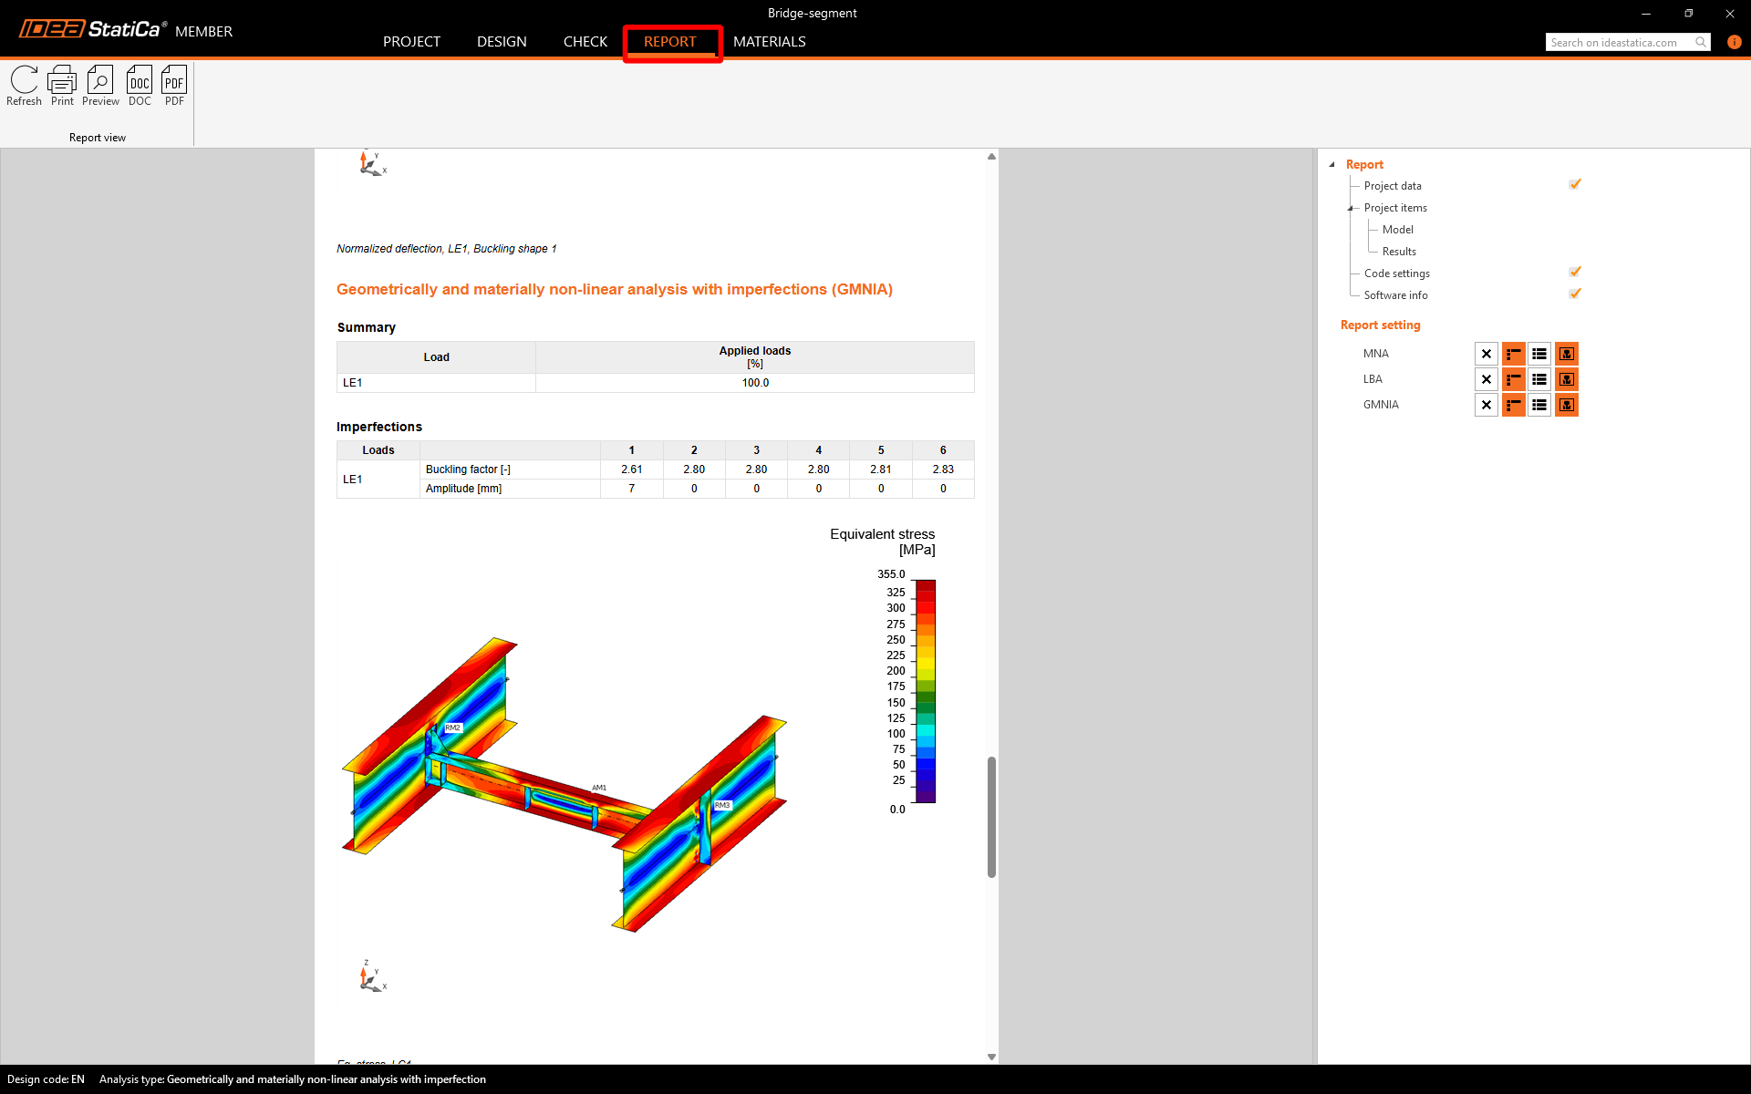Exclude GMNIA with the X icon
Image resolution: width=1751 pixels, height=1094 pixels.
1487,405
